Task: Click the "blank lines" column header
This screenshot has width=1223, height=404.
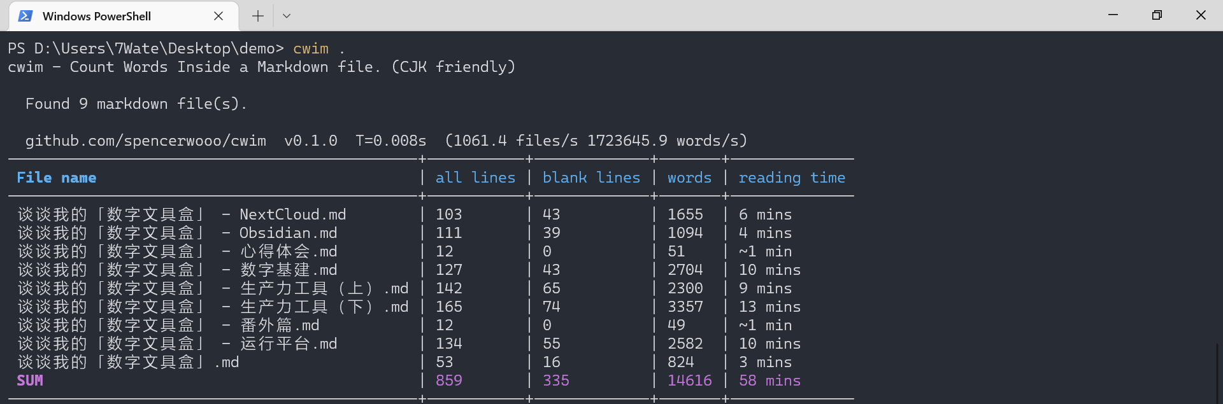Action: [x=591, y=178]
